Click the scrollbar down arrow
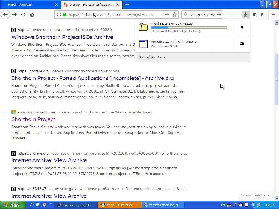Screen dimensions: 279x209 coord(277,199)
